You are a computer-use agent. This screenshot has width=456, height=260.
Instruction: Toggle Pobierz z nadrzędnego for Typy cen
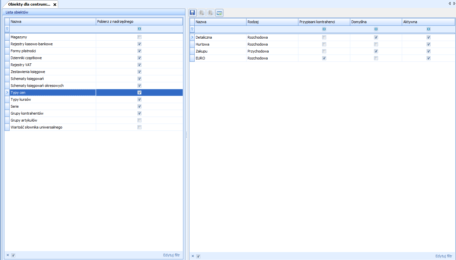click(x=139, y=93)
